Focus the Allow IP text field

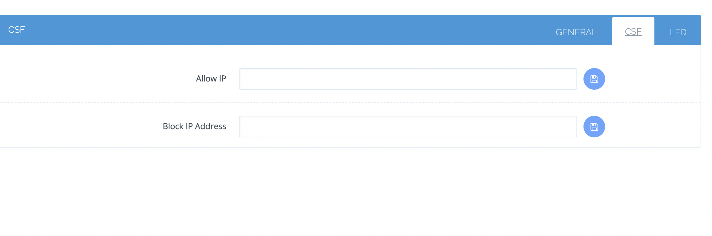(x=408, y=79)
